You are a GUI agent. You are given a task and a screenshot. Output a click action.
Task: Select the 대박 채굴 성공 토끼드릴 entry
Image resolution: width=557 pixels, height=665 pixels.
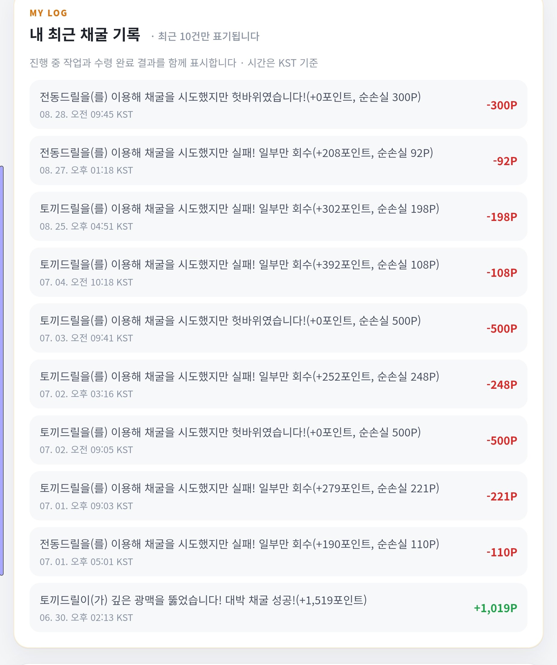click(x=278, y=608)
